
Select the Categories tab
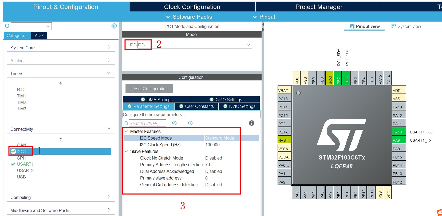pos(17,35)
